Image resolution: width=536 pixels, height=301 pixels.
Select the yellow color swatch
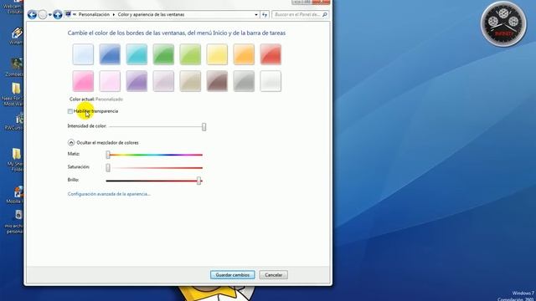[217, 54]
